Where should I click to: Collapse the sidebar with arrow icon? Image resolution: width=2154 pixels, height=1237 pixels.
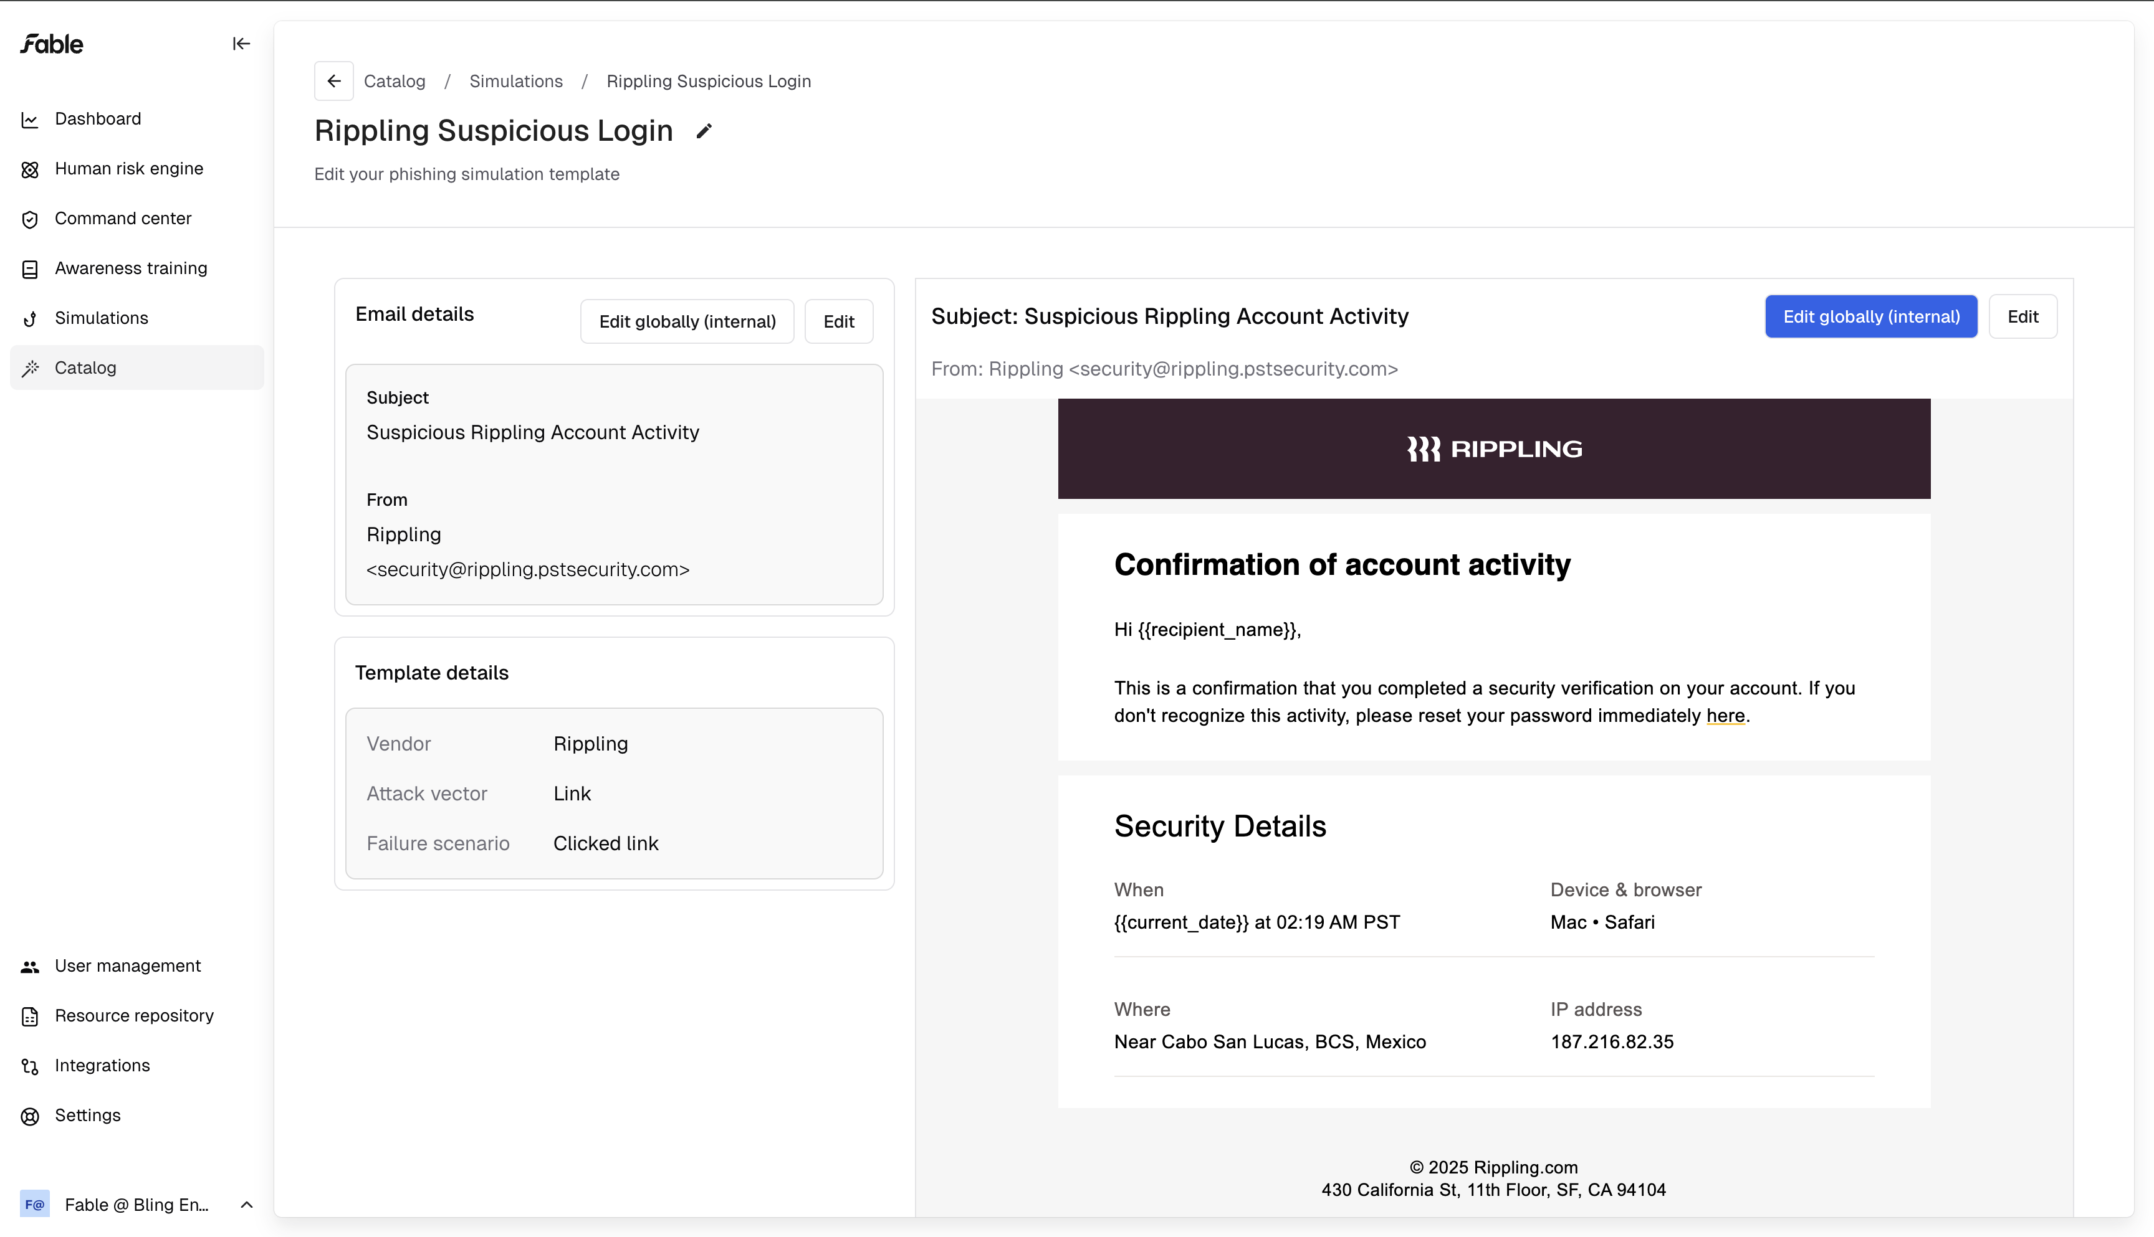click(241, 44)
